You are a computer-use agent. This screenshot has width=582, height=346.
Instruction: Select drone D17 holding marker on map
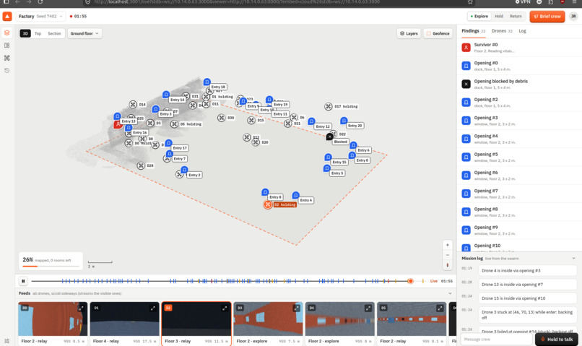click(x=328, y=107)
